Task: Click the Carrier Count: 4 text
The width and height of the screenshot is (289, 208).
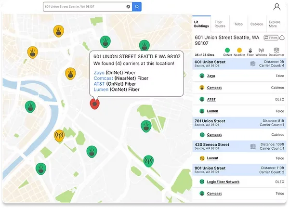Action: 272,65
